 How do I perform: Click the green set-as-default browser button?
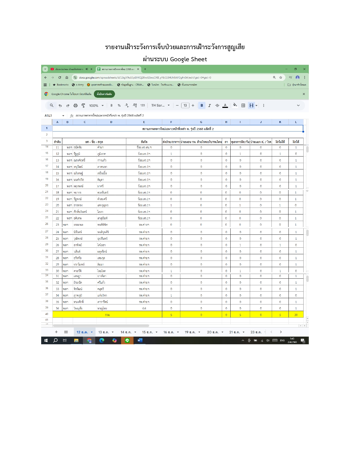104,94
